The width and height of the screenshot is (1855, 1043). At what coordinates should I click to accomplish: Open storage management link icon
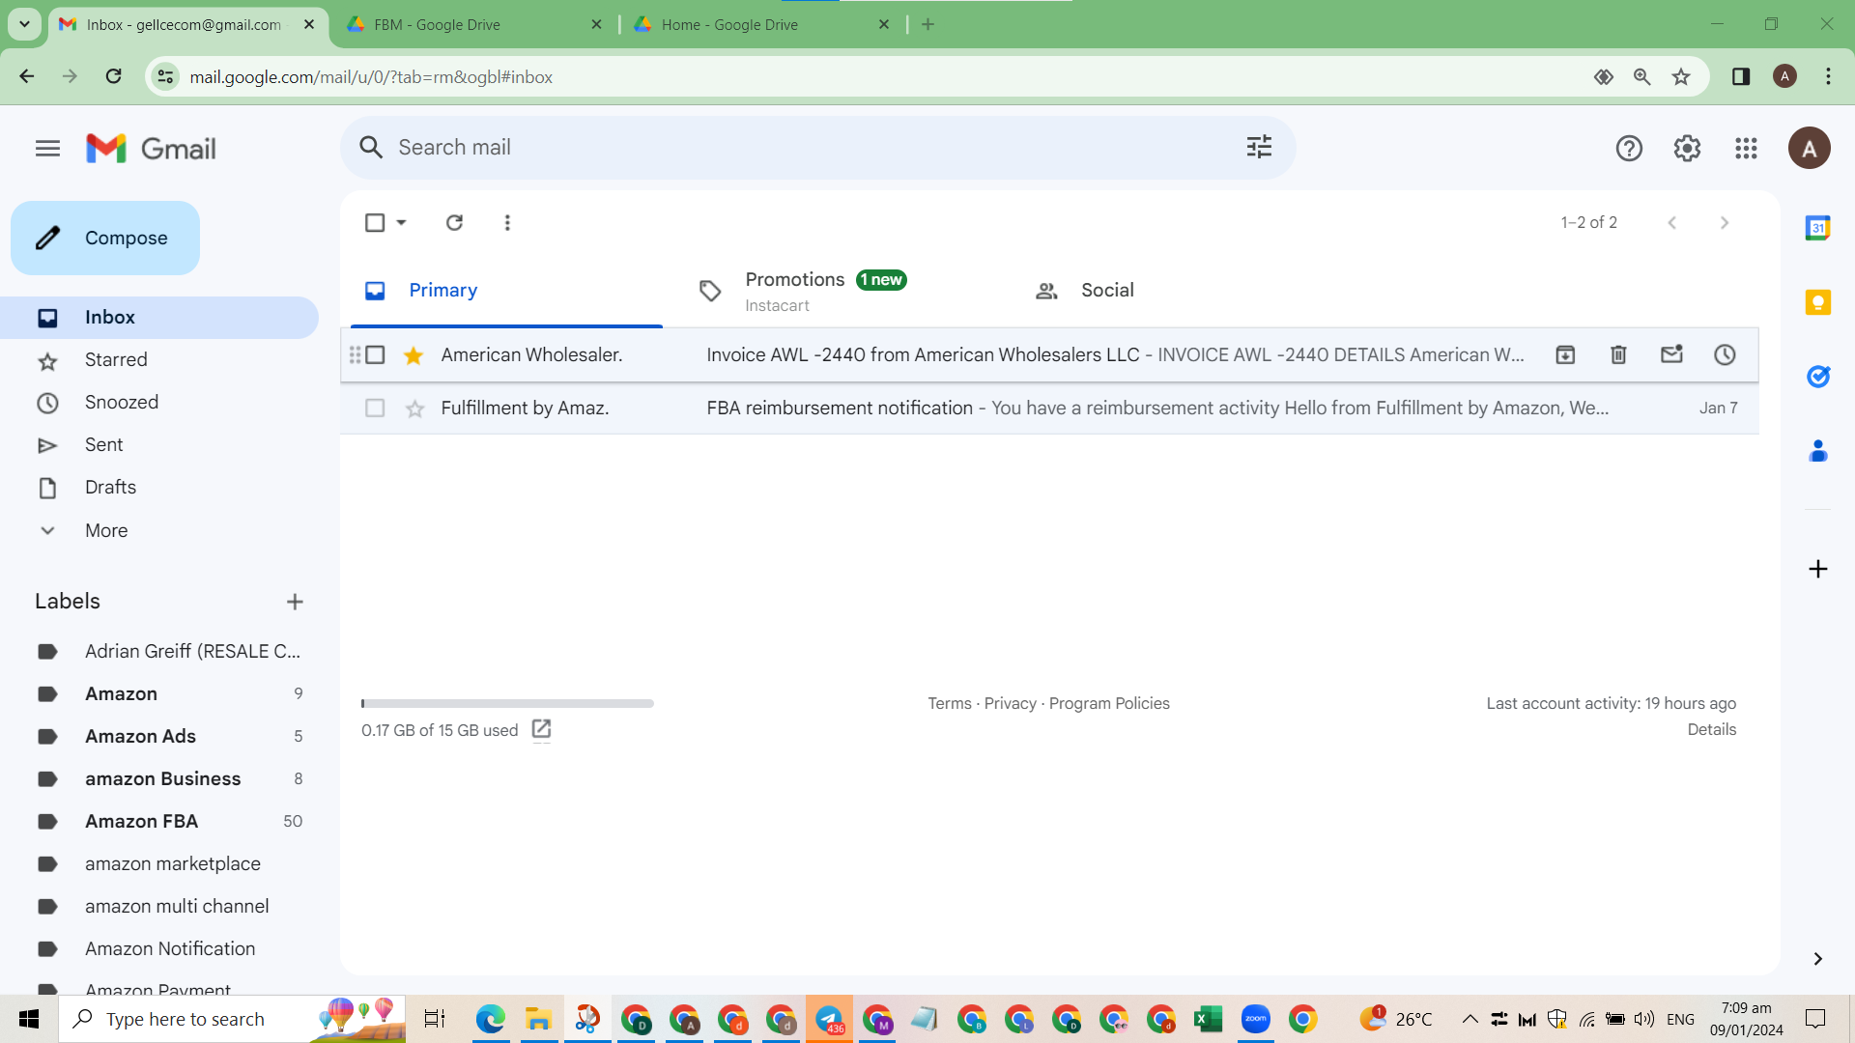[x=541, y=729]
